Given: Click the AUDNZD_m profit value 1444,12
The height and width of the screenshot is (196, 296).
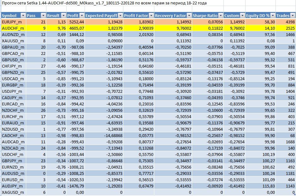Looking at the screenshot, I should [x=77, y=34].
